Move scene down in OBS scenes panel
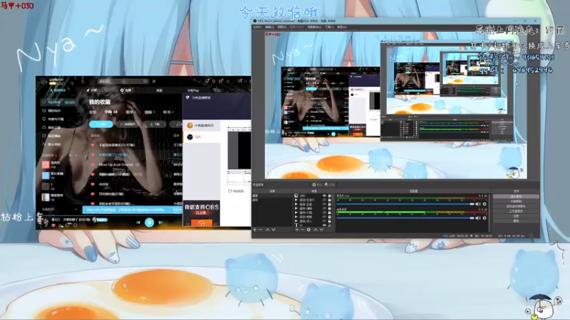The image size is (570, 320). (x=274, y=230)
